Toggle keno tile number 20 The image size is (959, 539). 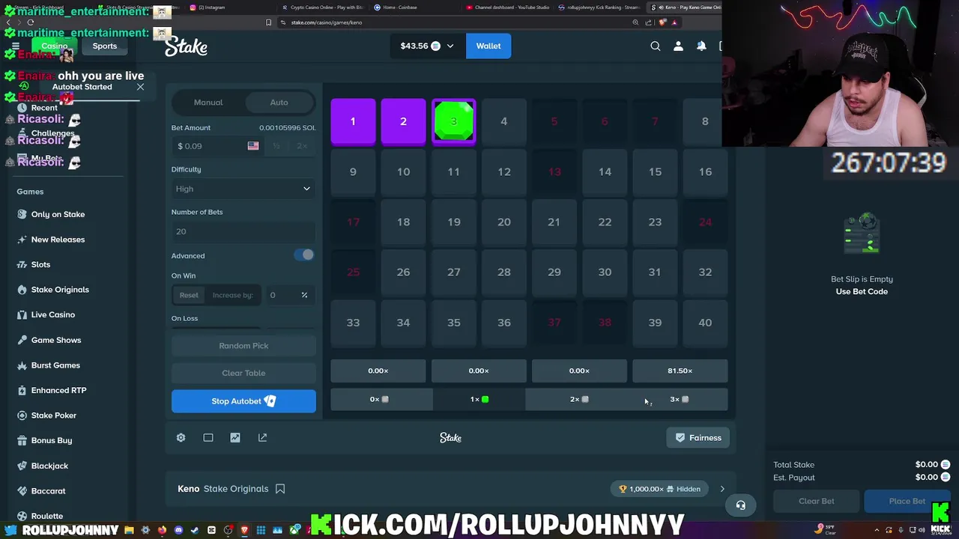[x=504, y=222]
